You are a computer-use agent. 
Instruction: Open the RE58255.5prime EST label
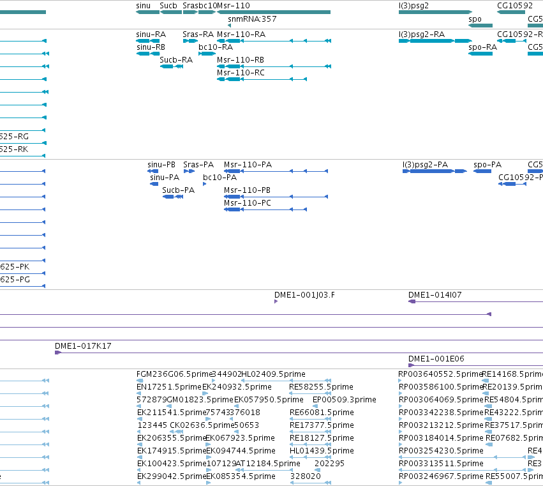[x=322, y=387]
